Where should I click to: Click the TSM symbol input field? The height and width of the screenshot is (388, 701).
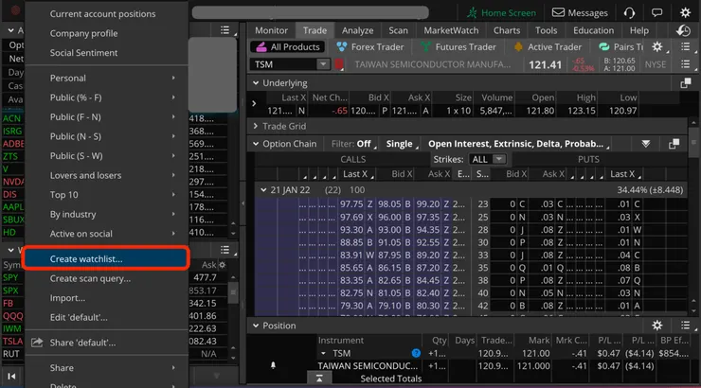pos(283,64)
